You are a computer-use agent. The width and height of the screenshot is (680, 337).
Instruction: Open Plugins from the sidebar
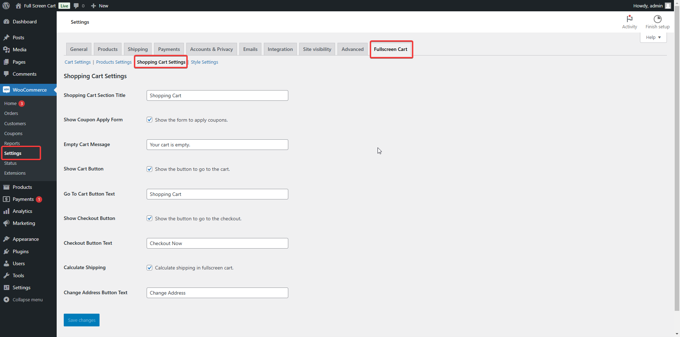[x=21, y=251]
